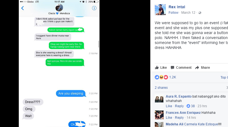This screenshot has height=127, width=228.
Task: Open the 1.2K reactions count
Action: pos(173,77)
